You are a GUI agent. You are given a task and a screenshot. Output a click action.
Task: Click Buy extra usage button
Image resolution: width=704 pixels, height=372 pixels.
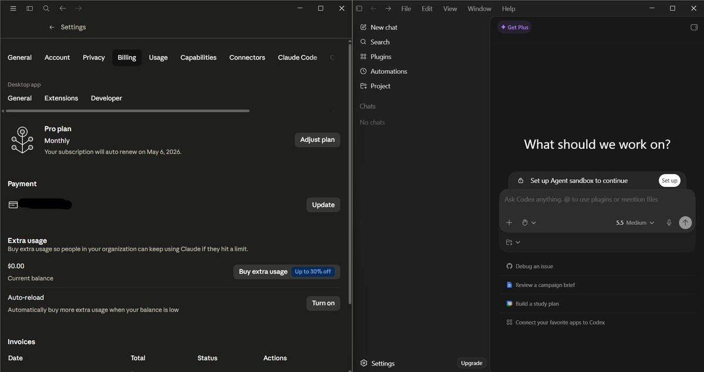pyautogui.click(x=286, y=271)
